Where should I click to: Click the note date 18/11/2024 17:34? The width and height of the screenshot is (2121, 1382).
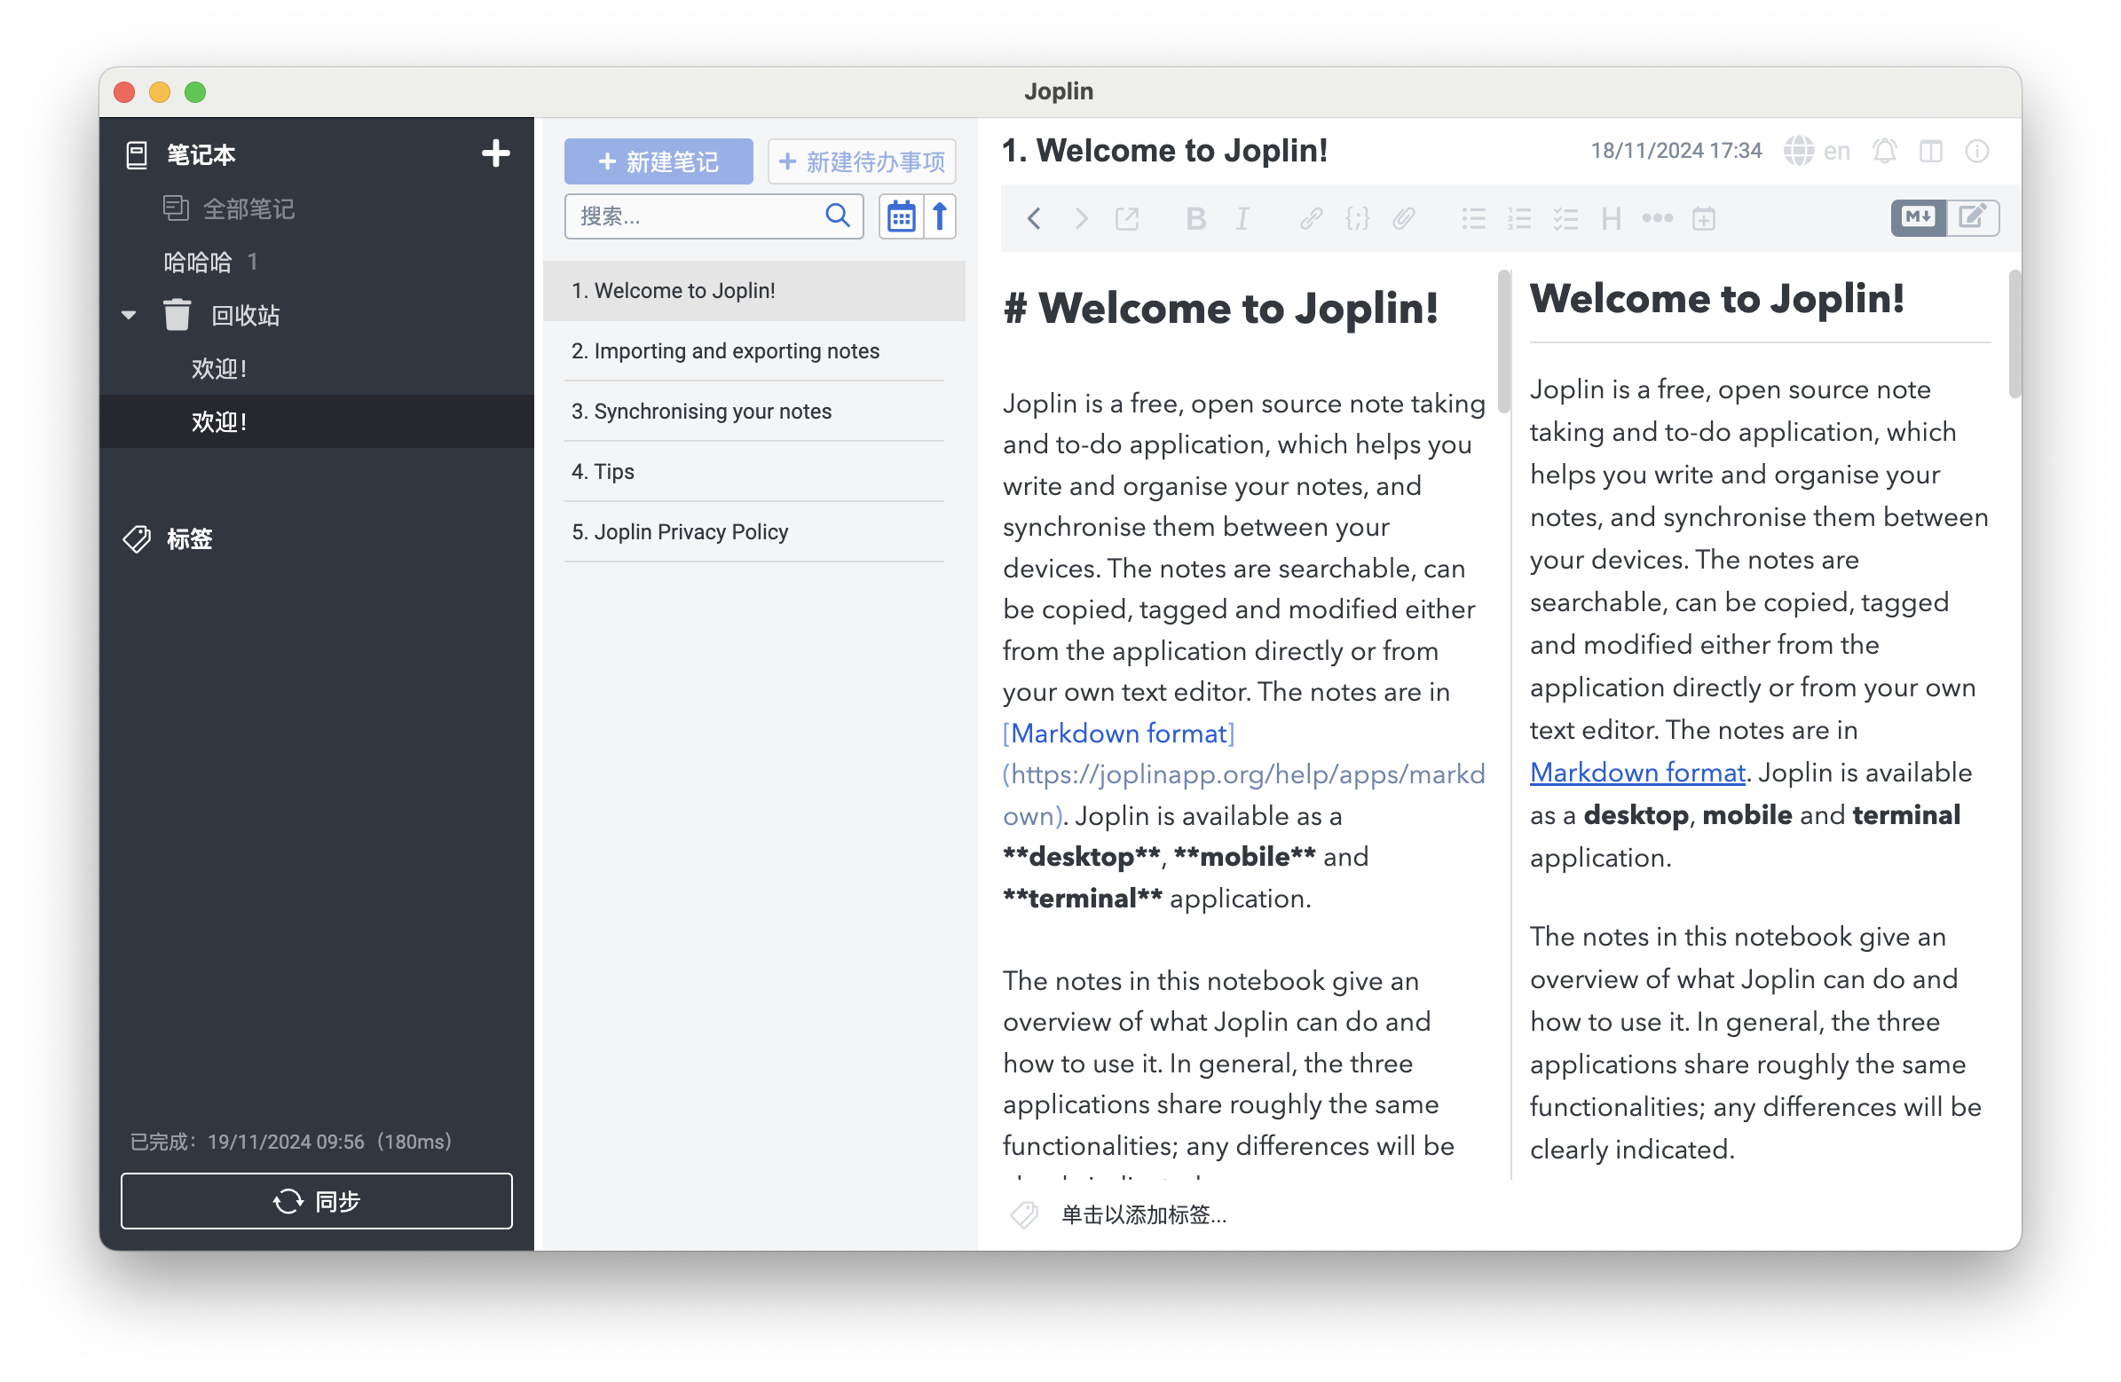[x=1676, y=151]
